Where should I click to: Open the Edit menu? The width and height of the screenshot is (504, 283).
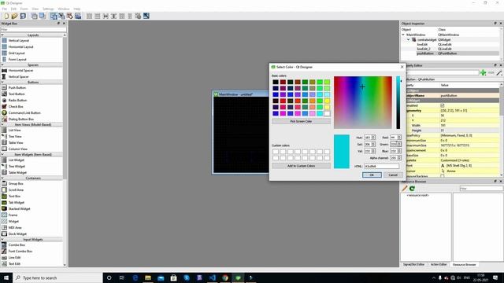[x=13, y=9]
